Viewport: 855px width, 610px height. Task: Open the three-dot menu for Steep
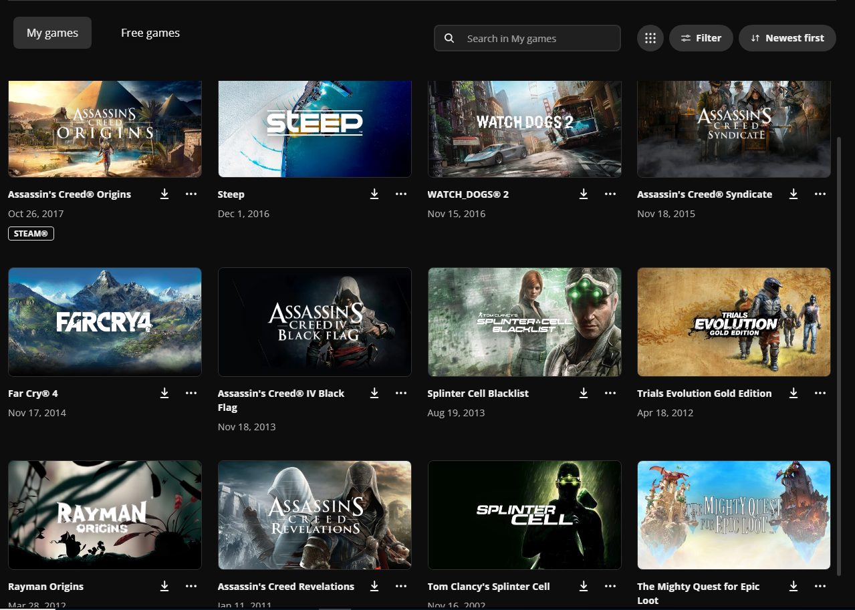[x=401, y=194]
